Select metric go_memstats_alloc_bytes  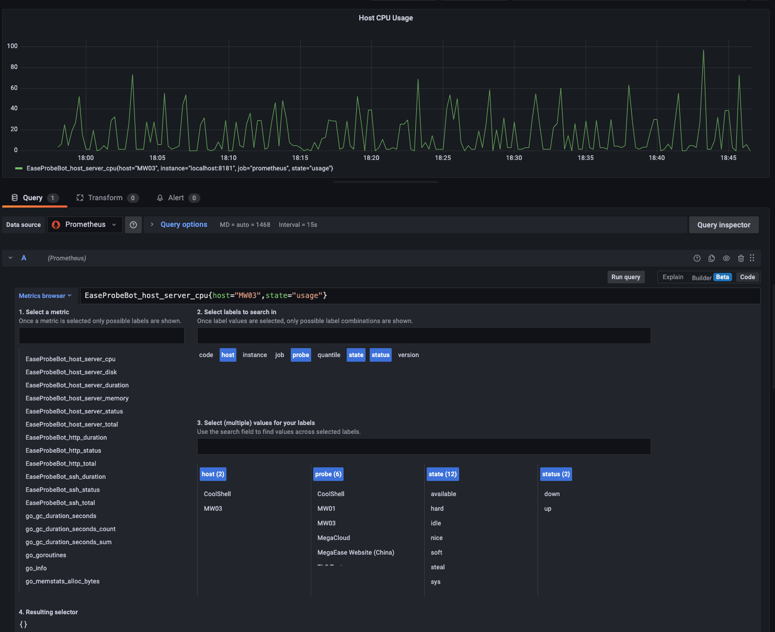pyautogui.click(x=62, y=581)
